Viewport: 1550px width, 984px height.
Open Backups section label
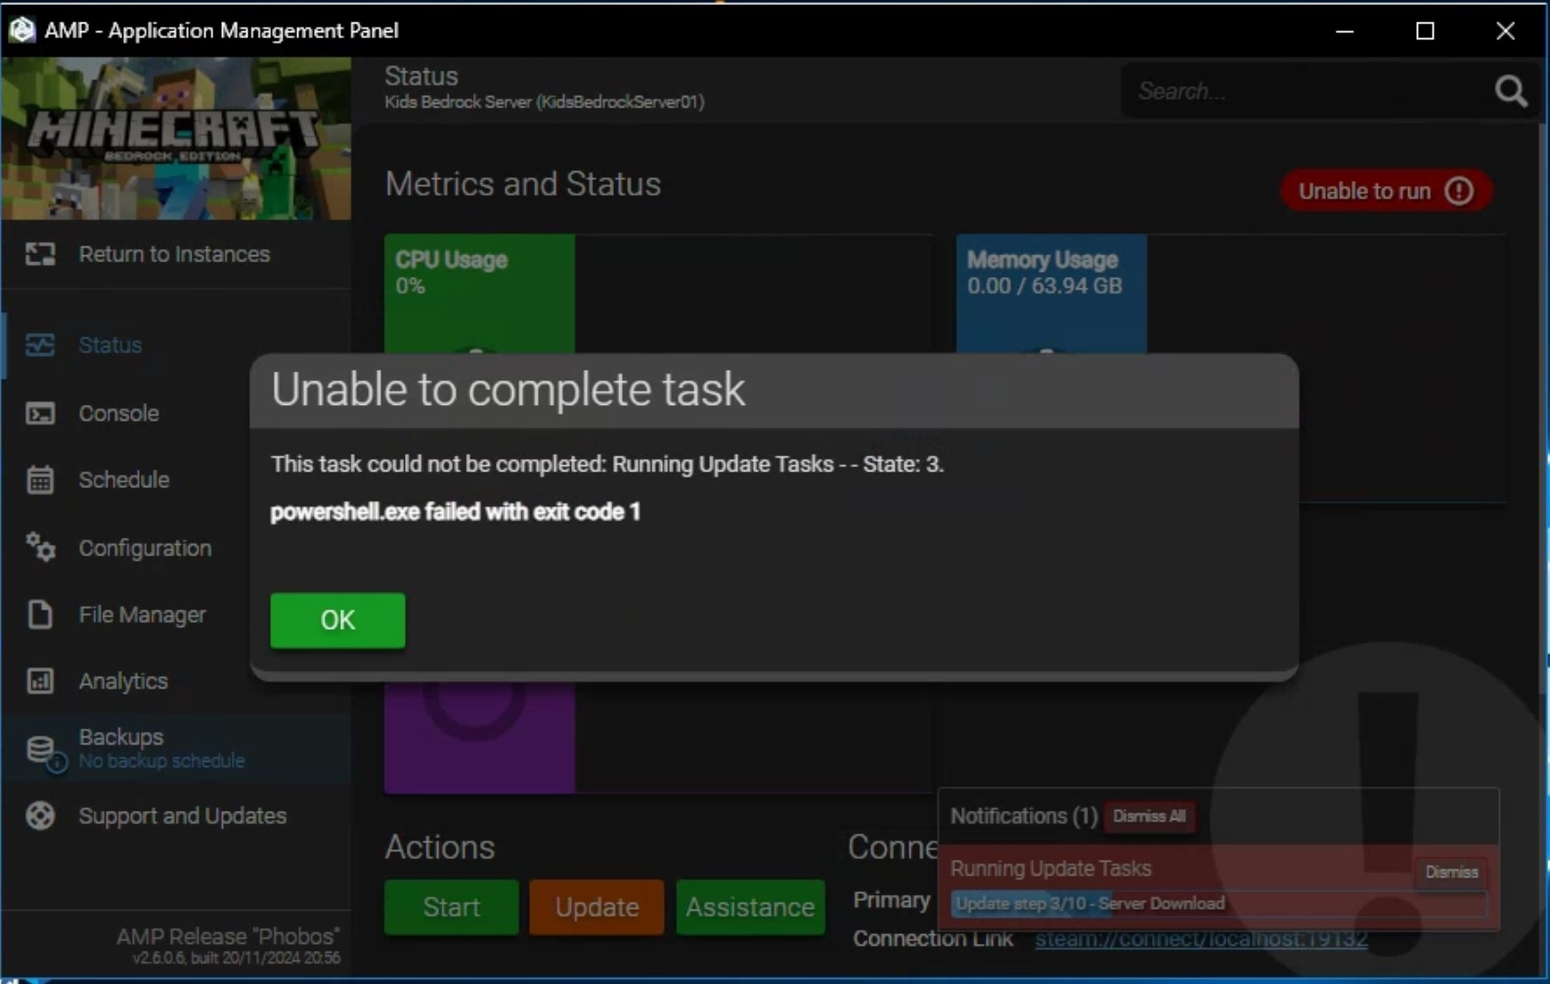(x=121, y=737)
